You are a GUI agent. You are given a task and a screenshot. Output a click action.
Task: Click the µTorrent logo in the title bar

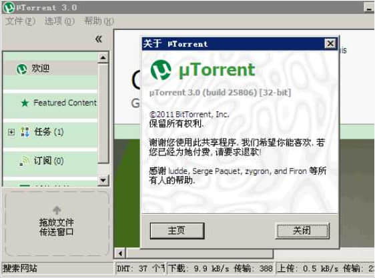pos(9,7)
